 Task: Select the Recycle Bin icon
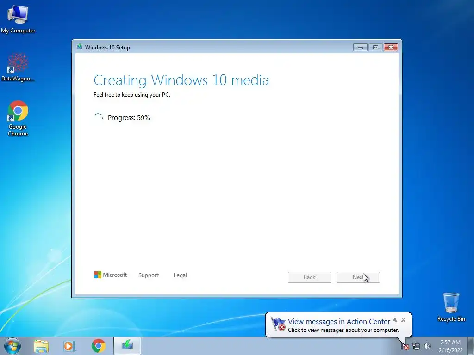point(451,307)
